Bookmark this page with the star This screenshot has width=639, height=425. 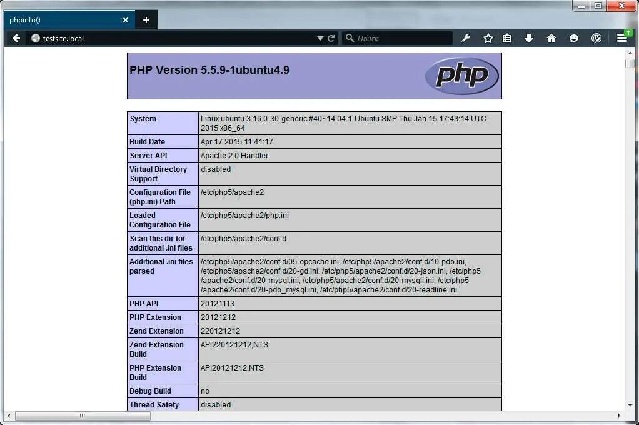[488, 38]
